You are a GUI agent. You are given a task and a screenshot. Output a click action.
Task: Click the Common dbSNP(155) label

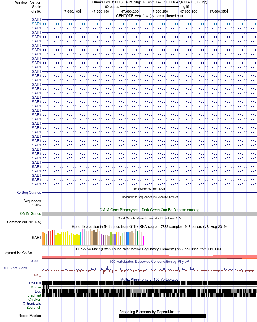[x=24, y=222]
